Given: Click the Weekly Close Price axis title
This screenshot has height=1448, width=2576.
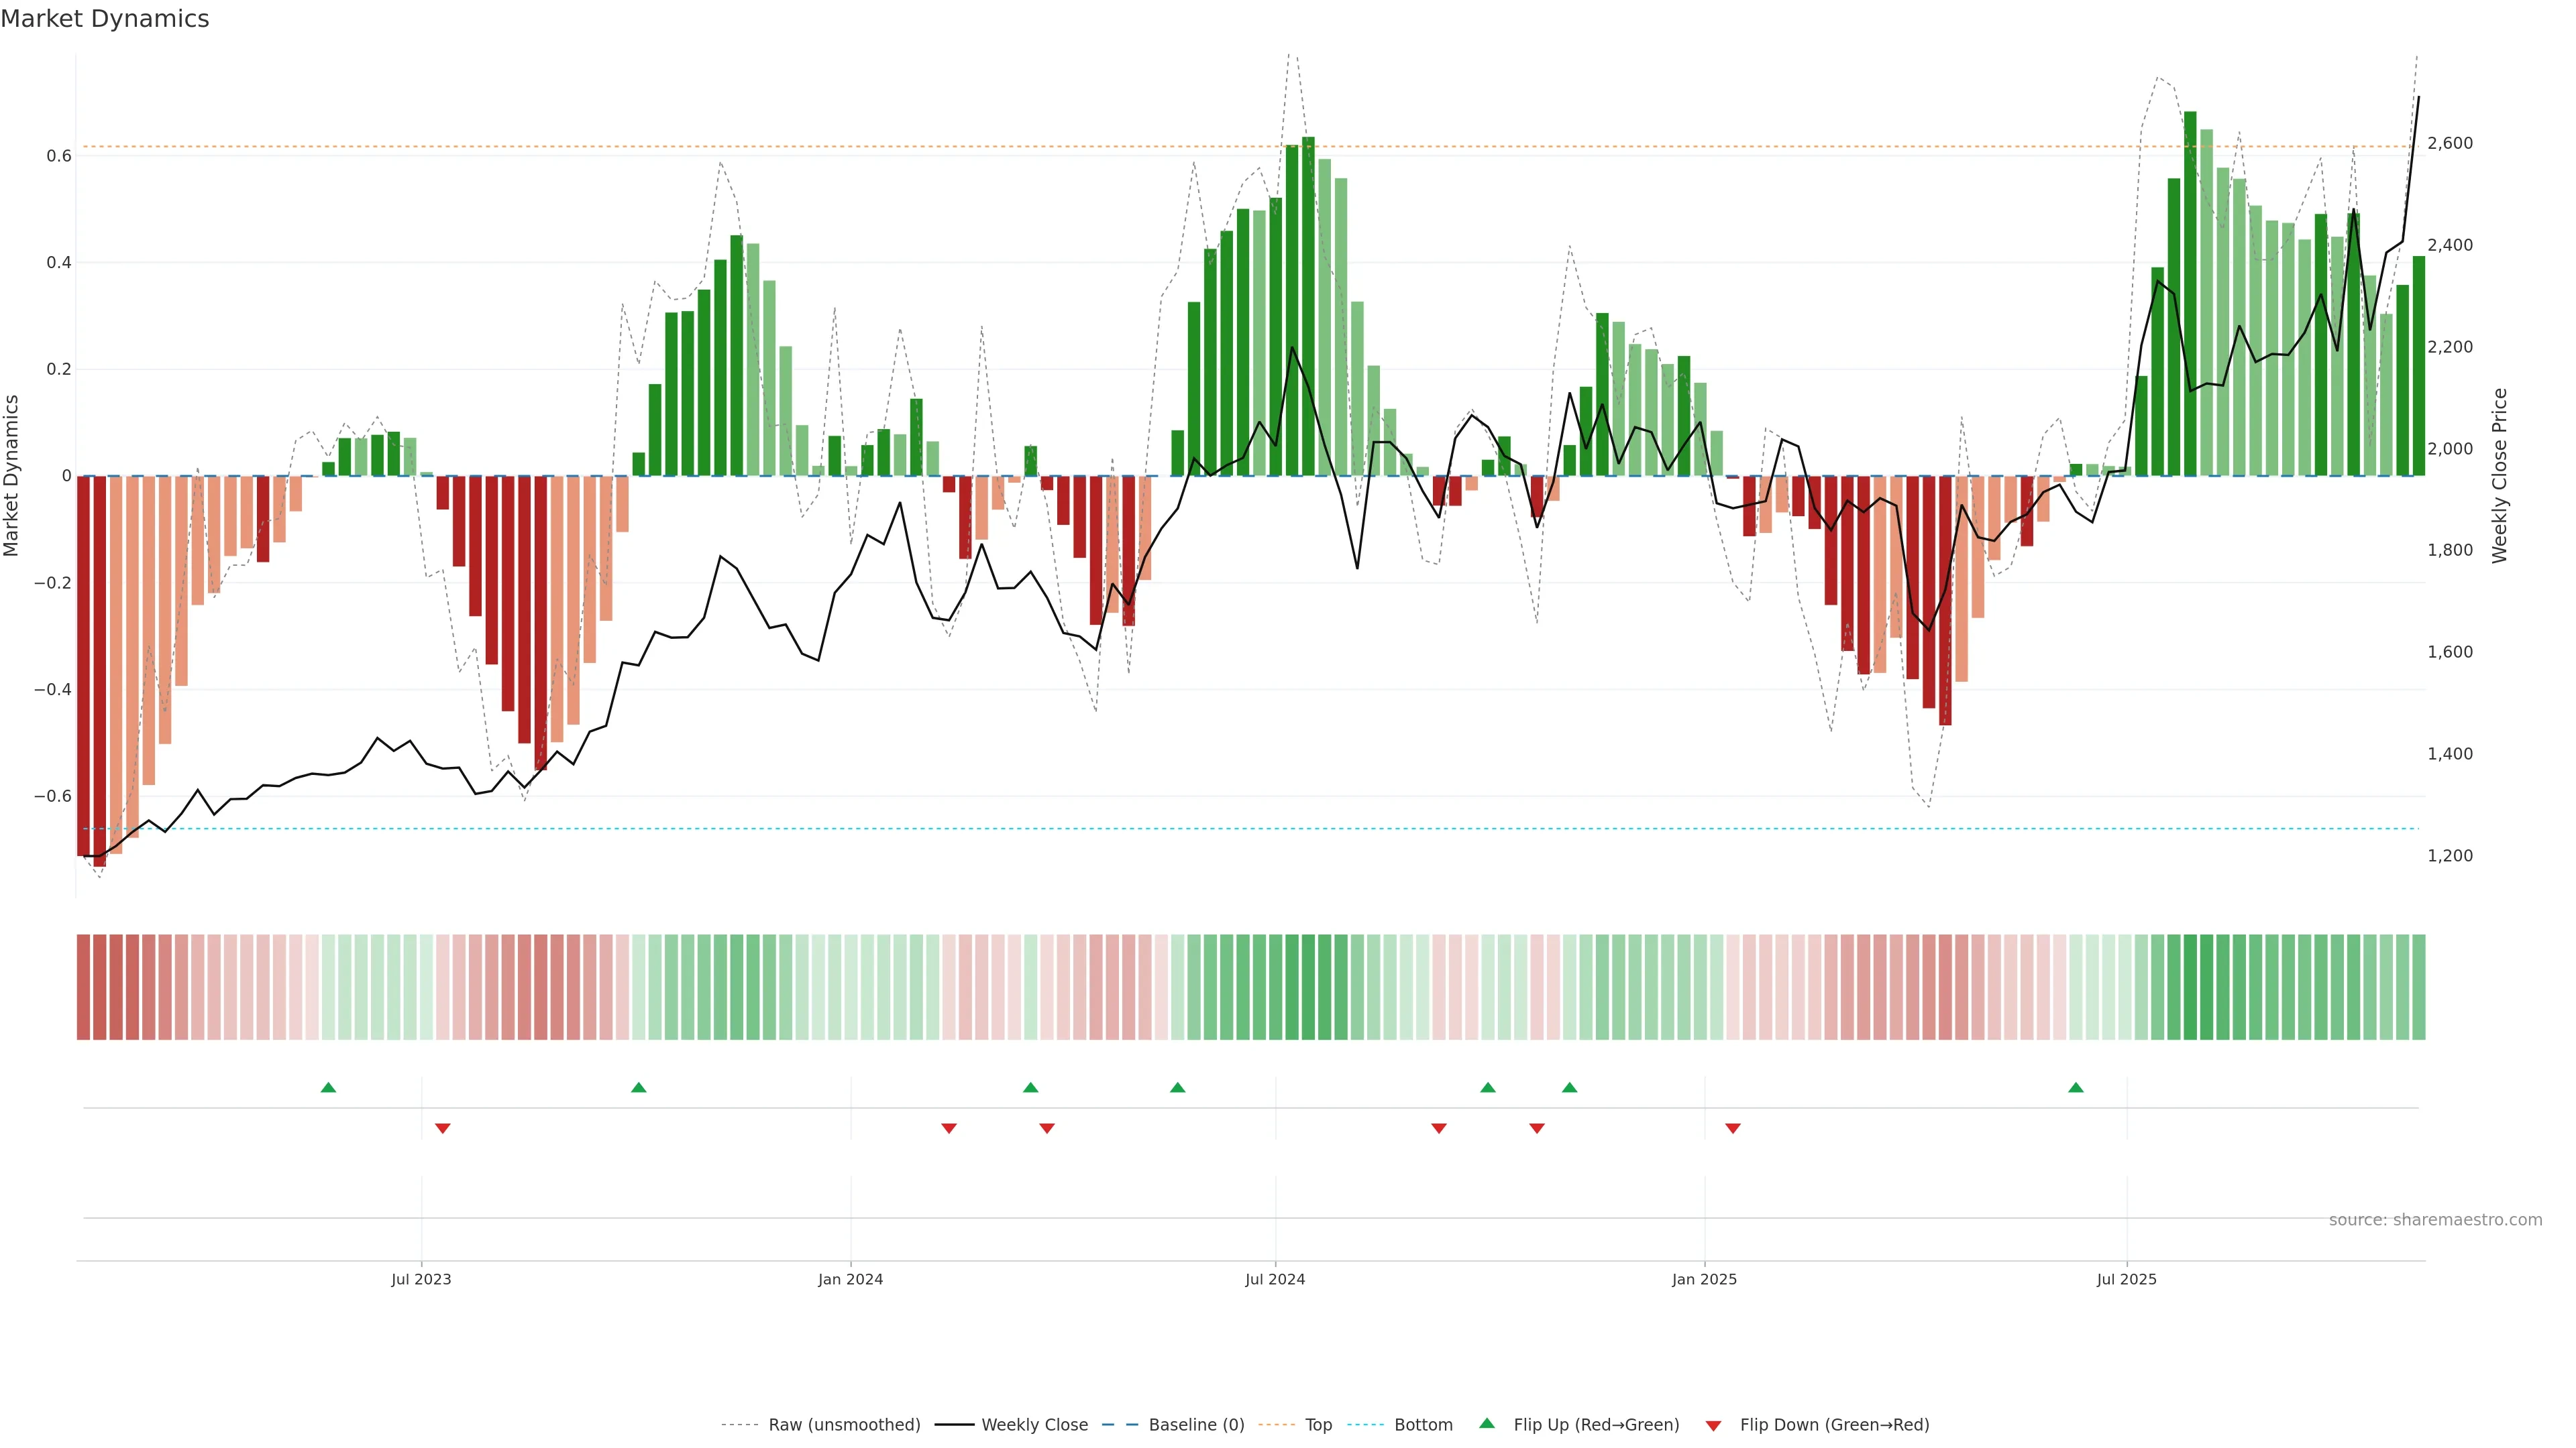Looking at the screenshot, I should click(x=2500, y=476).
